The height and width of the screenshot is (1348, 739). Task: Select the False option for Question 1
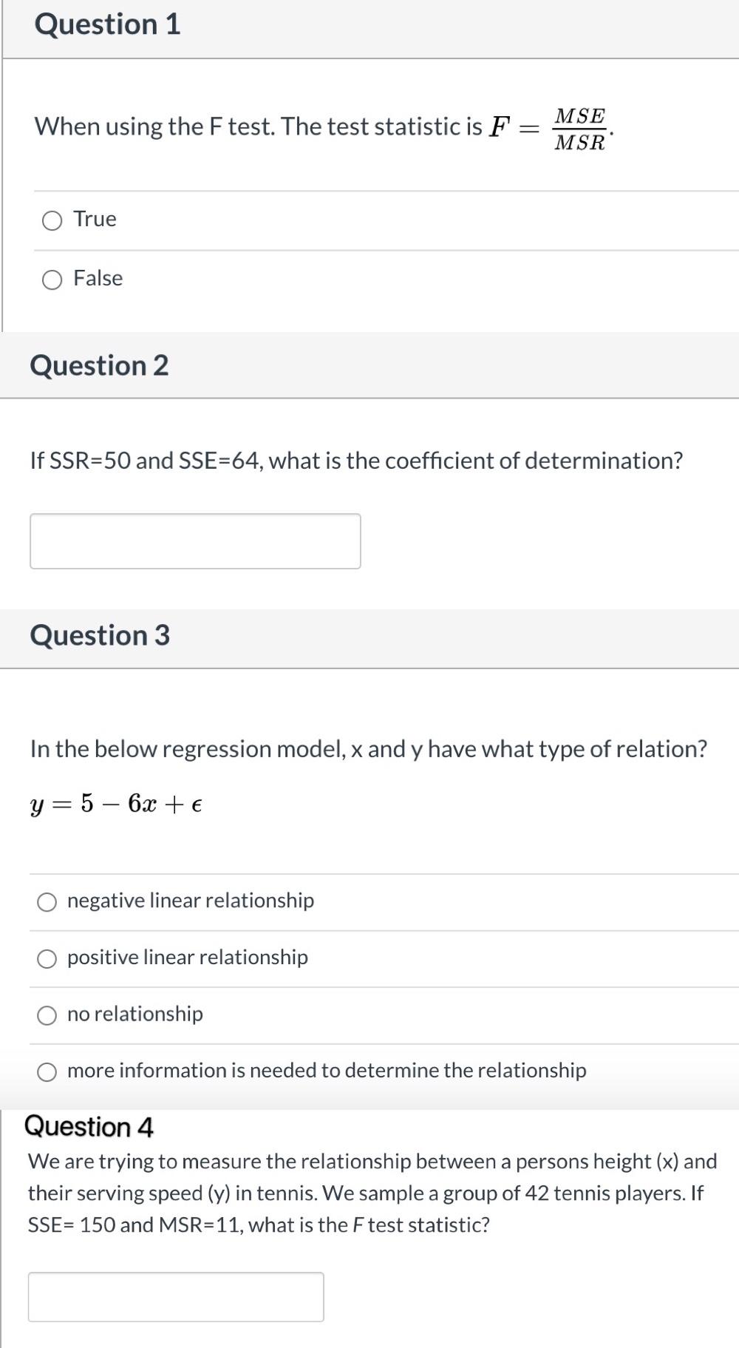tap(51, 280)
